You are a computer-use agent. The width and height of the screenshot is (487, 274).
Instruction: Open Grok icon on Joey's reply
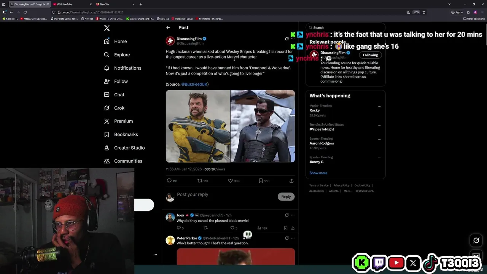286,215
